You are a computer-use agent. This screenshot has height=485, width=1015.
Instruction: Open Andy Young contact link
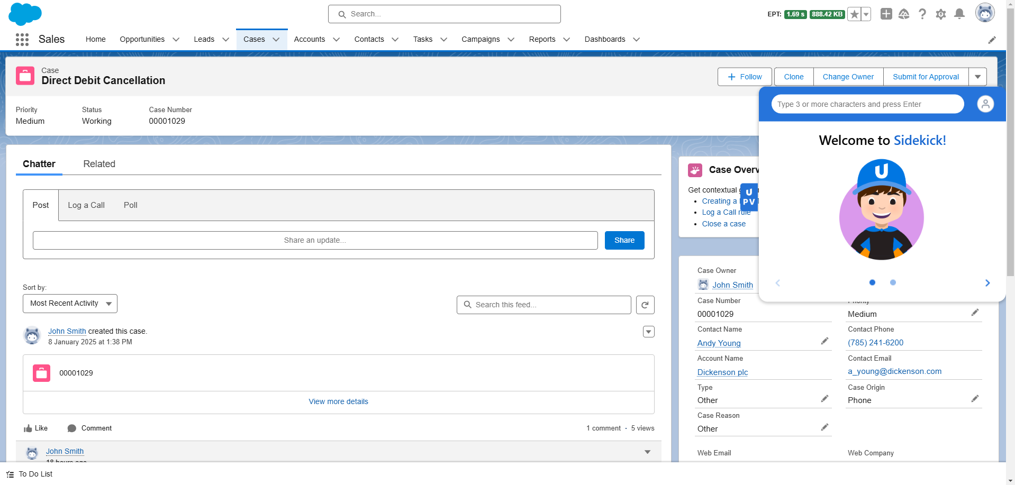[x=719, y=343]
